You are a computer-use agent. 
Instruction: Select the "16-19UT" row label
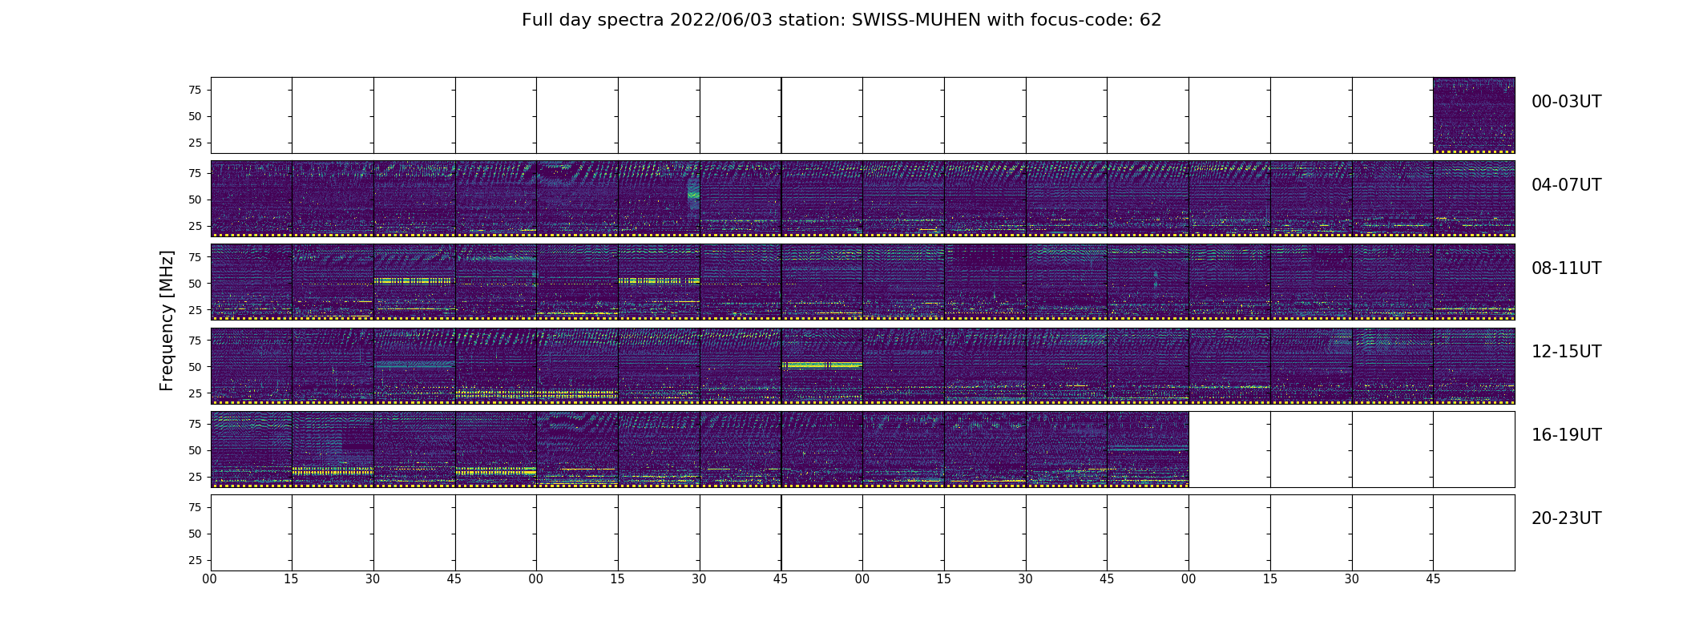[x=1566, y=435]
